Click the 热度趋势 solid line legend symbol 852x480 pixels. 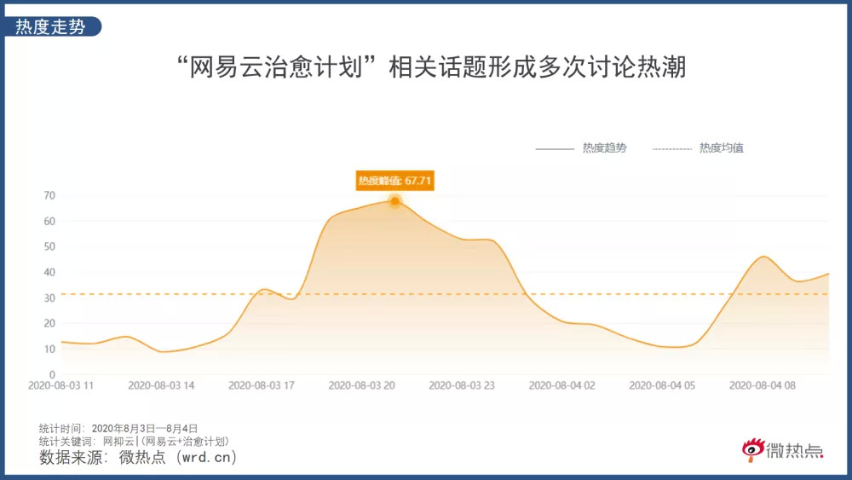[555, 148]
